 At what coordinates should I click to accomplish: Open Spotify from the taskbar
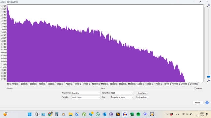[x=138, y=114]
